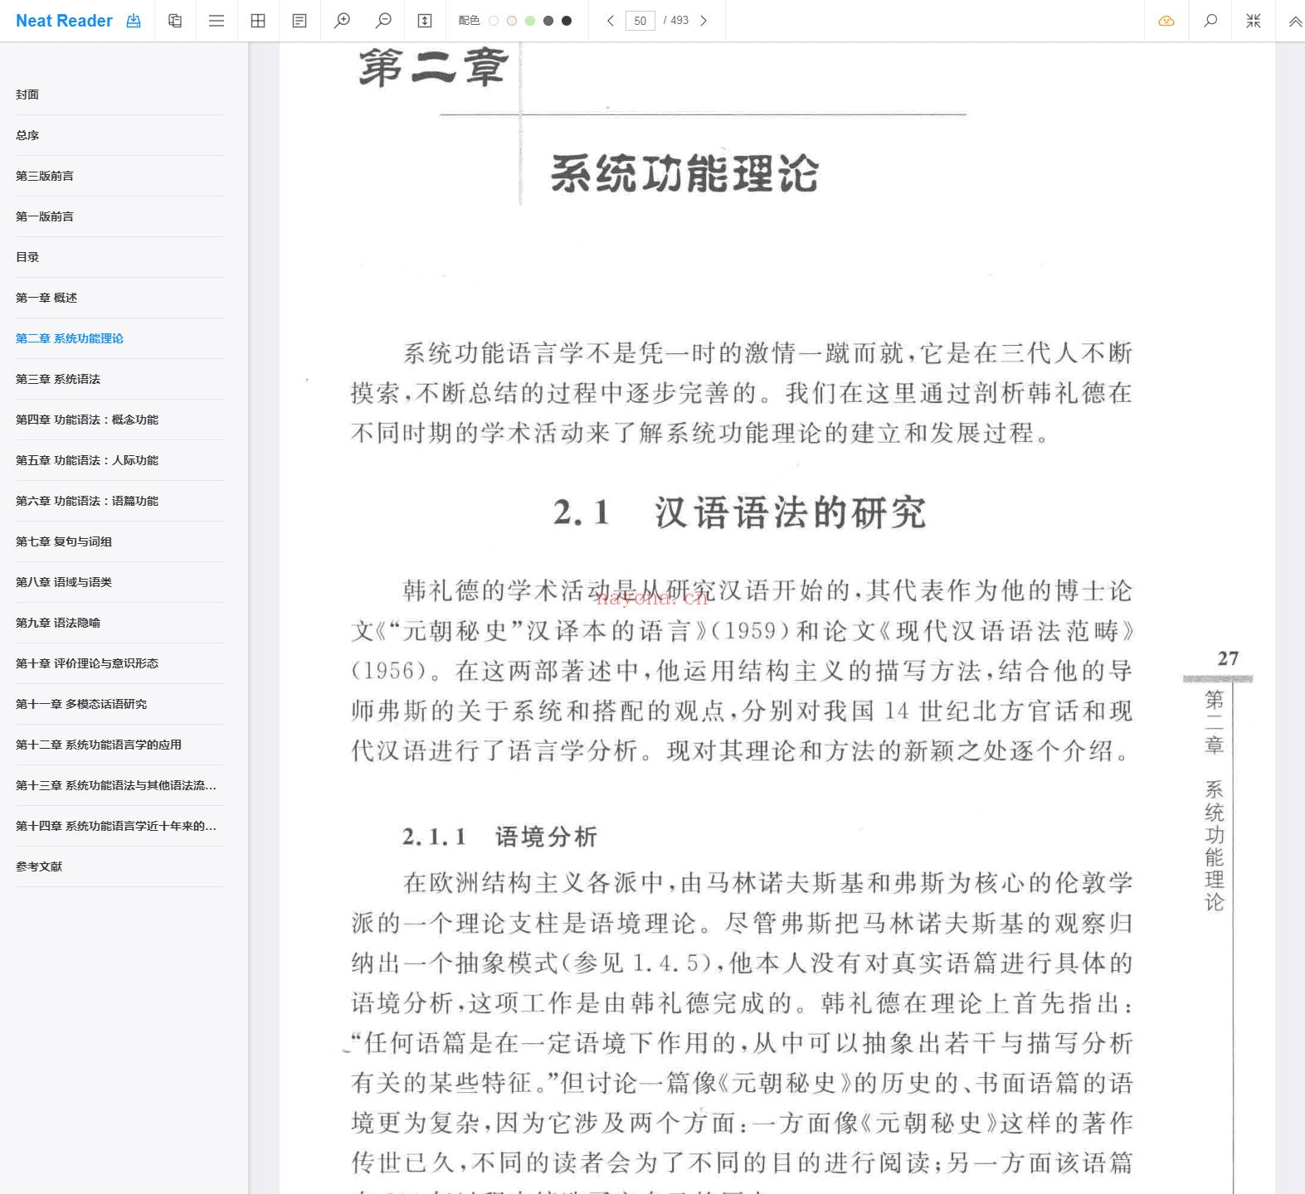
Task: Go to 第七章 复句与词组
Action: [120, 541]
